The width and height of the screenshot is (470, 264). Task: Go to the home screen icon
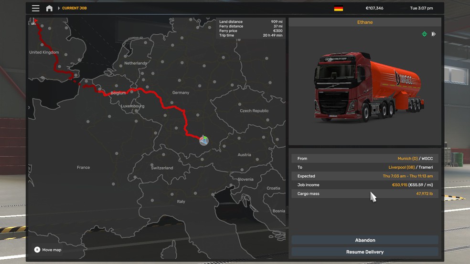pyautogui.click(x=49, y=8)
